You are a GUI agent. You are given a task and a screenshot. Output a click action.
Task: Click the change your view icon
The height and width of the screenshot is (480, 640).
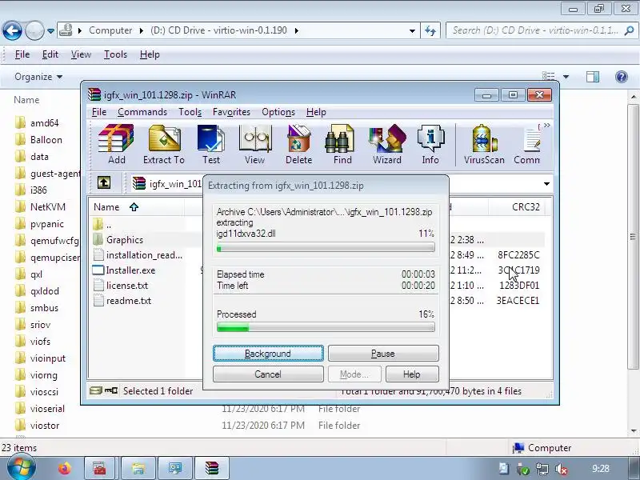coord(549,76)
